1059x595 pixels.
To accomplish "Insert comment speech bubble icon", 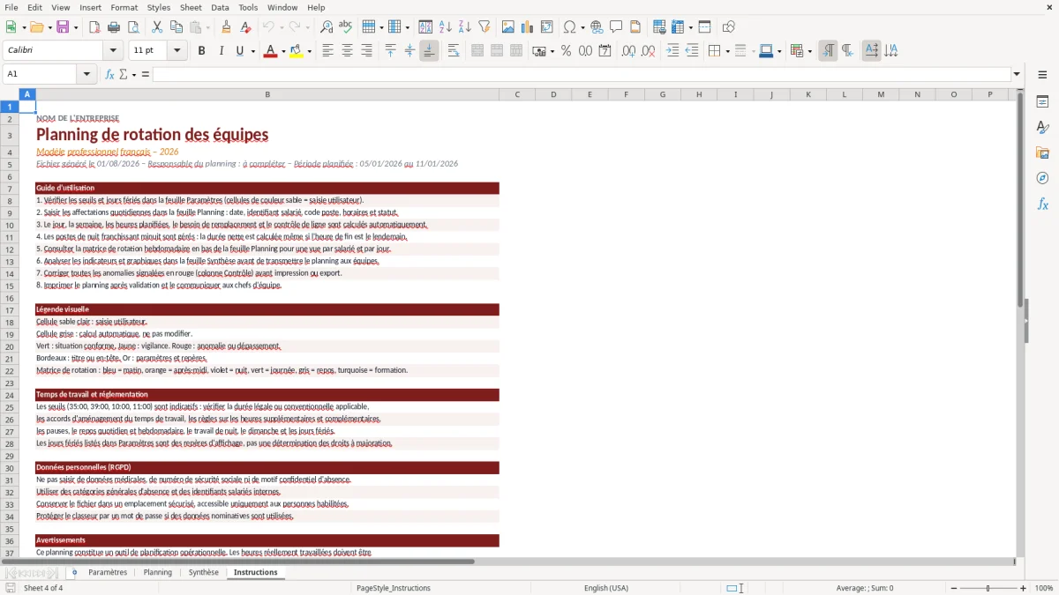I will click(616, 27).
